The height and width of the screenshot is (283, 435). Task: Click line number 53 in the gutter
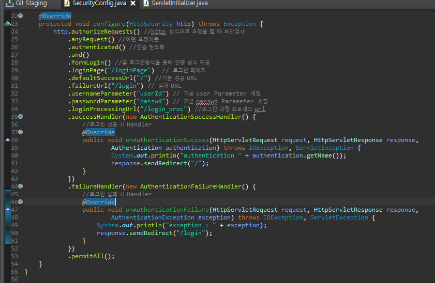point(14,257)
